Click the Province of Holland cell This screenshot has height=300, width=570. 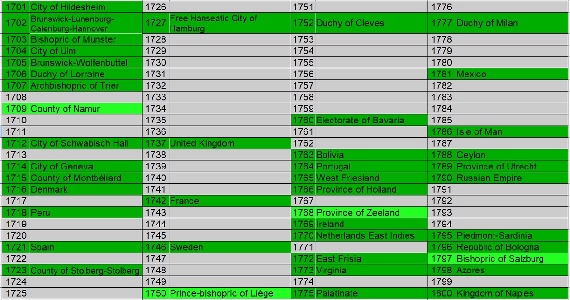(371, 189)
